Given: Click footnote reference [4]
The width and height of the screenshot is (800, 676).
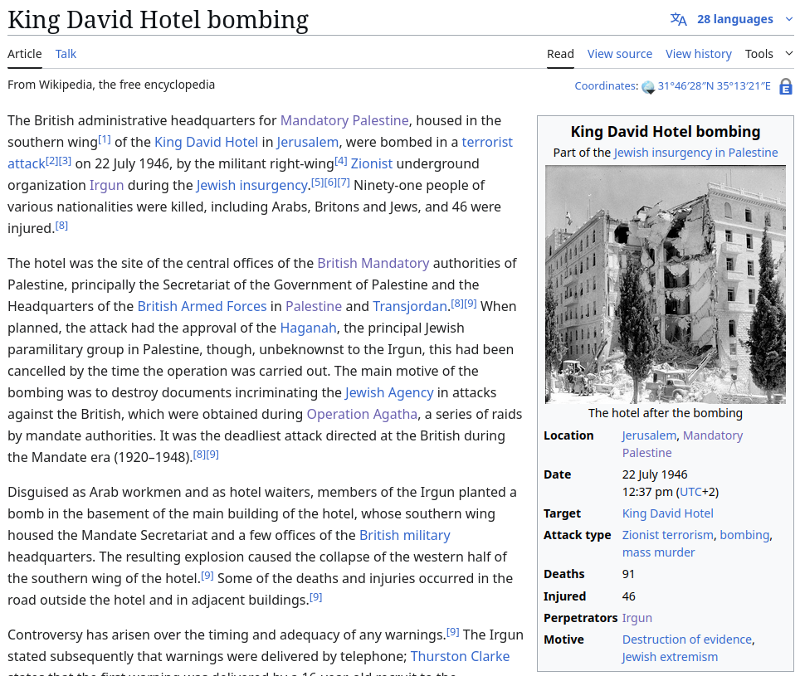Looking at the screenshot, I should pyautogui.click(x=341, y=161).
